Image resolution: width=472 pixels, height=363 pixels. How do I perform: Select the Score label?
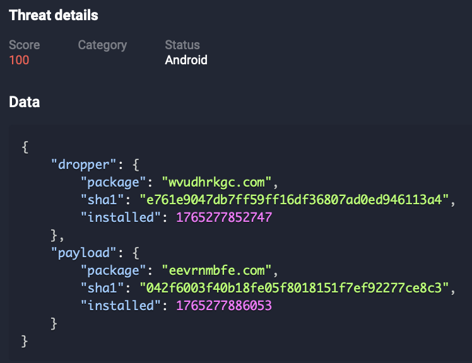24,45
